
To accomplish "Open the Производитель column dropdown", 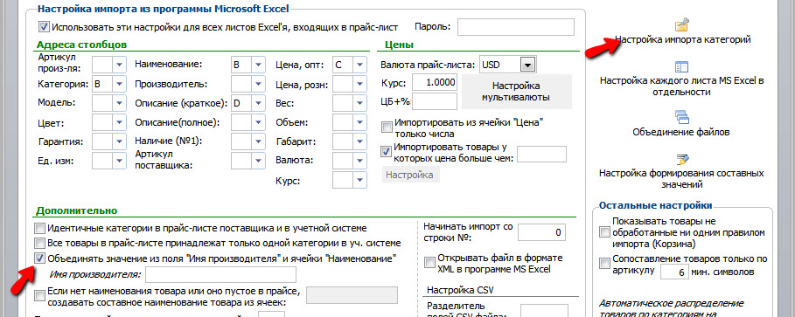I will coord(259,84).
